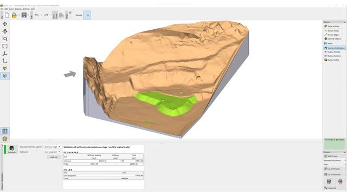Click the calculation of earthwork volumes title
The width and height of the screenshot is (347, 195).
coord(97,147)
